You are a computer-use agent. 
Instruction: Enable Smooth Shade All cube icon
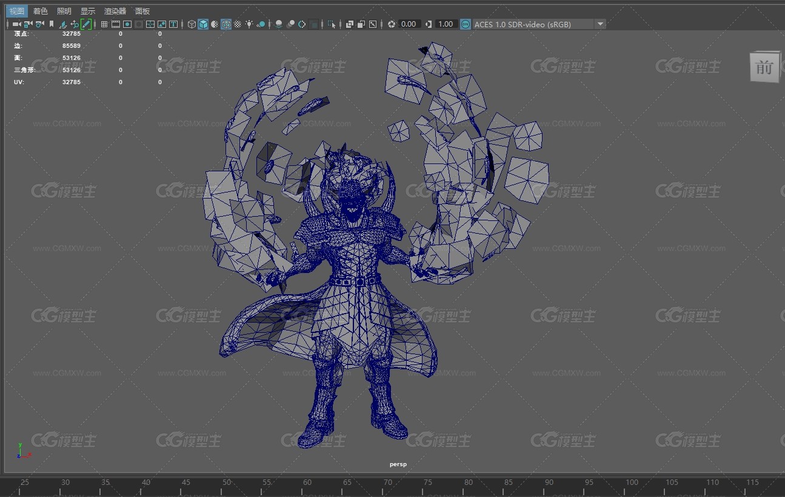point(203,24)
